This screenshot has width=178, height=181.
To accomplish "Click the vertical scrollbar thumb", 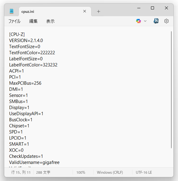I will [x=171, y=90].
